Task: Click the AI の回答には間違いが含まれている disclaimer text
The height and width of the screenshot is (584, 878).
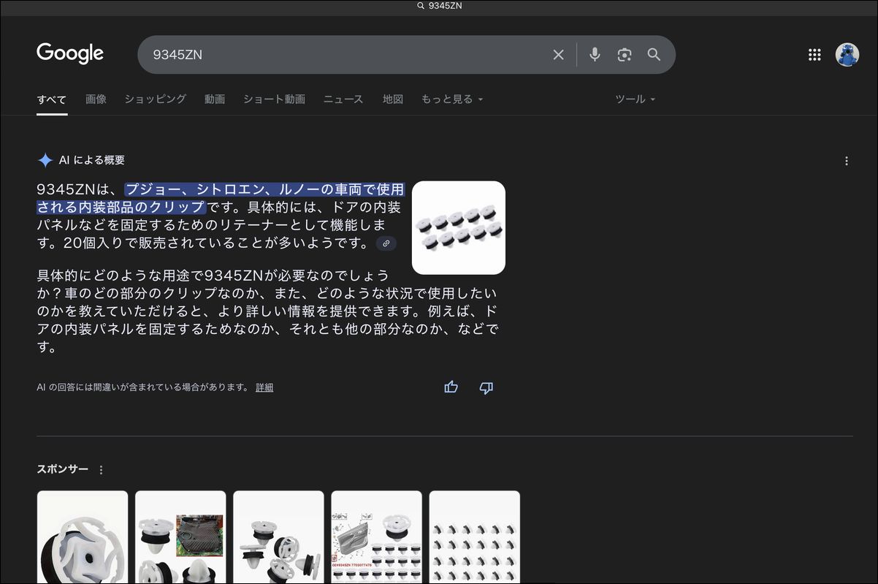Action: (143, 387)
